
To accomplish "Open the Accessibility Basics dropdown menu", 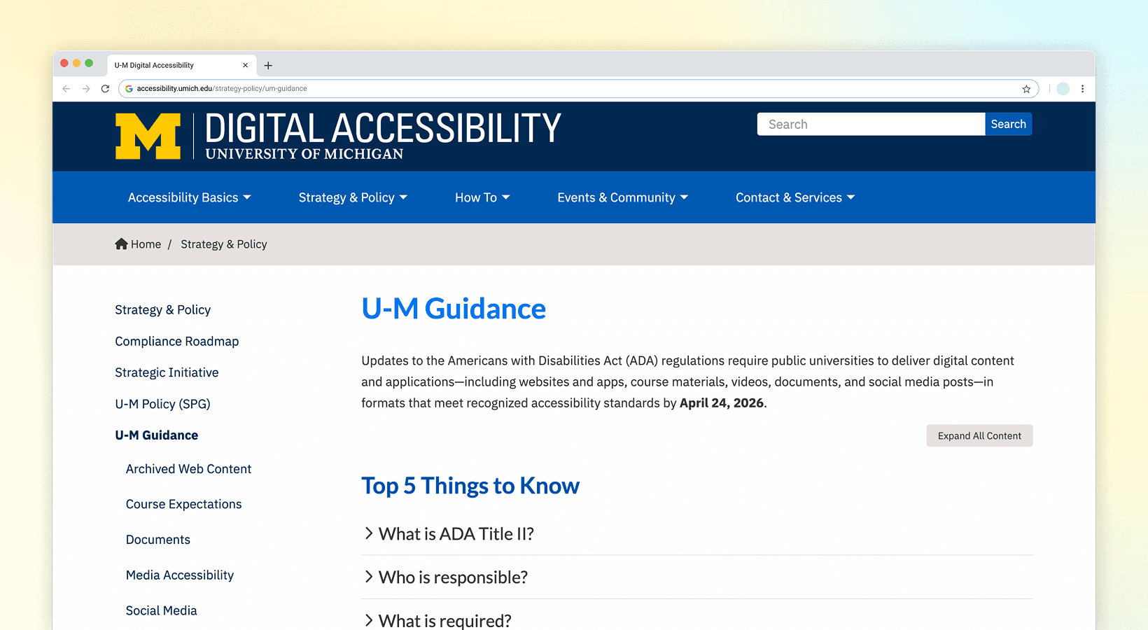I will 189,197.
